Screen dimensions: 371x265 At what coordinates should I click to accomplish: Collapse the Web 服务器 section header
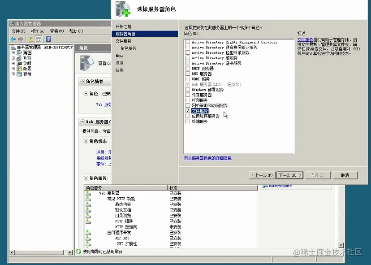click(82, 122)
